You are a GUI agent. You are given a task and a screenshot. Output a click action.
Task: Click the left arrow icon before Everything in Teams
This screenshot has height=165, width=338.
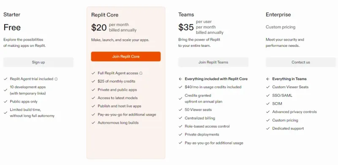(268, 79)
